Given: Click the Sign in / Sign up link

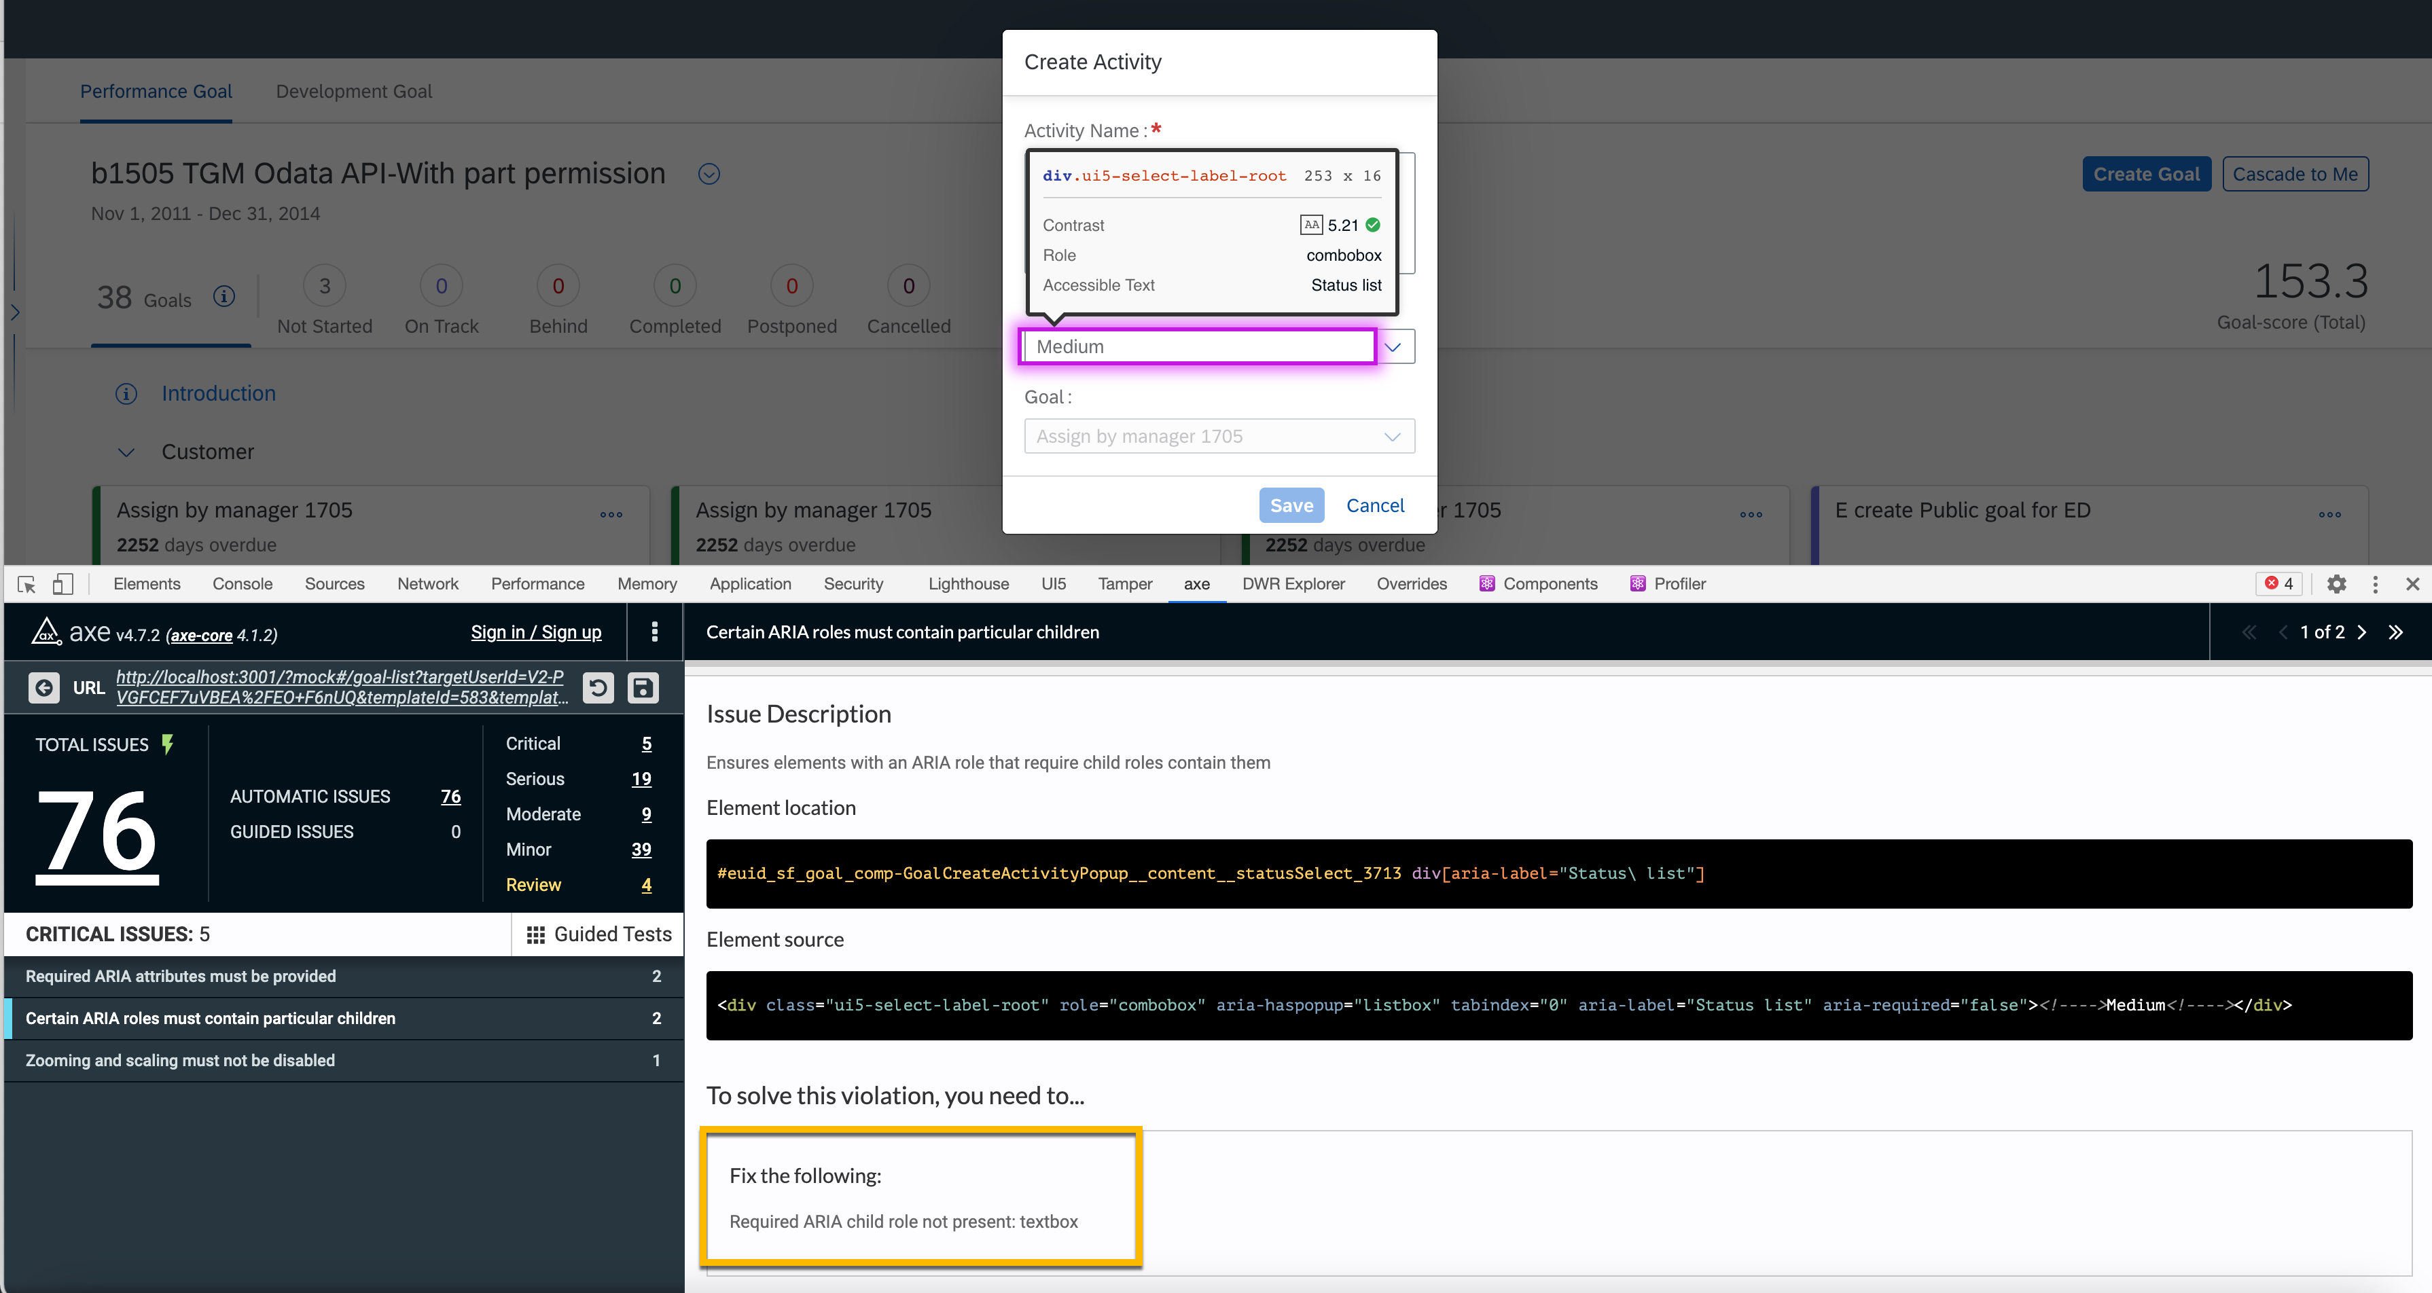Looking at the screenshot, I should (536, 632).
